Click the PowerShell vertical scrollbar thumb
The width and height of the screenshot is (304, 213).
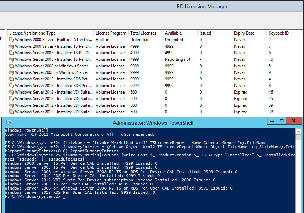298,137
